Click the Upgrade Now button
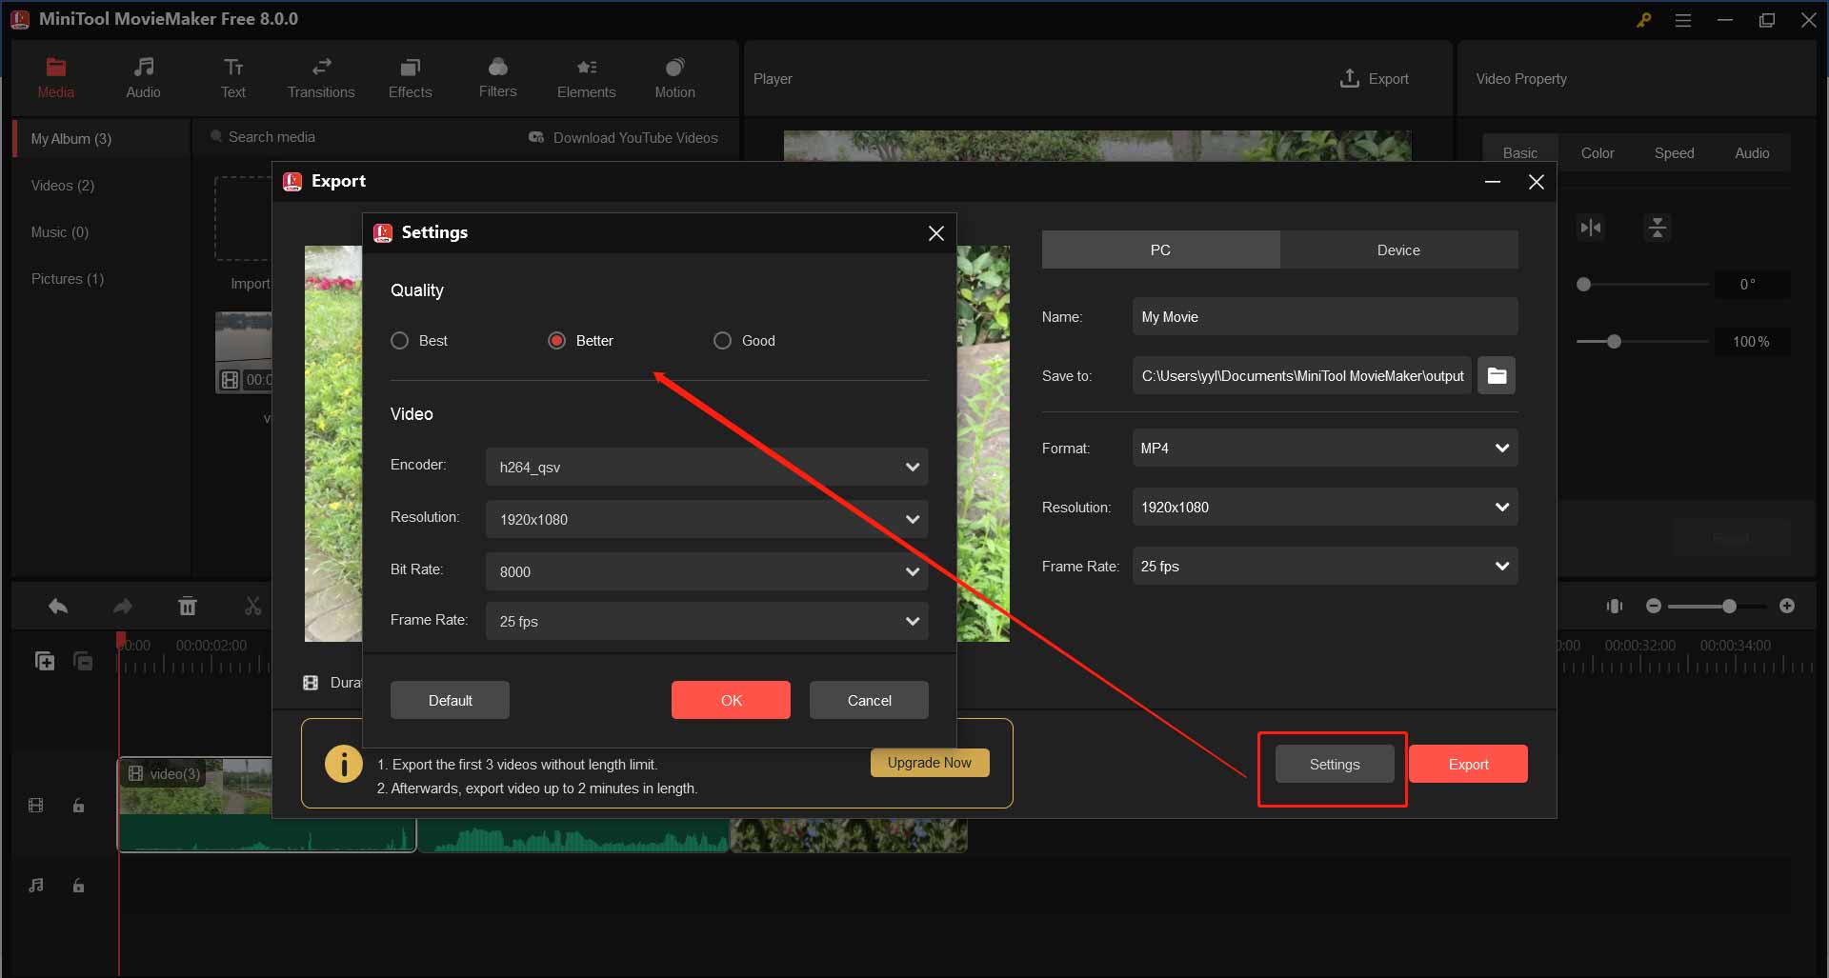This screenshot has height=978, width=1829. [x=929, y=762]
